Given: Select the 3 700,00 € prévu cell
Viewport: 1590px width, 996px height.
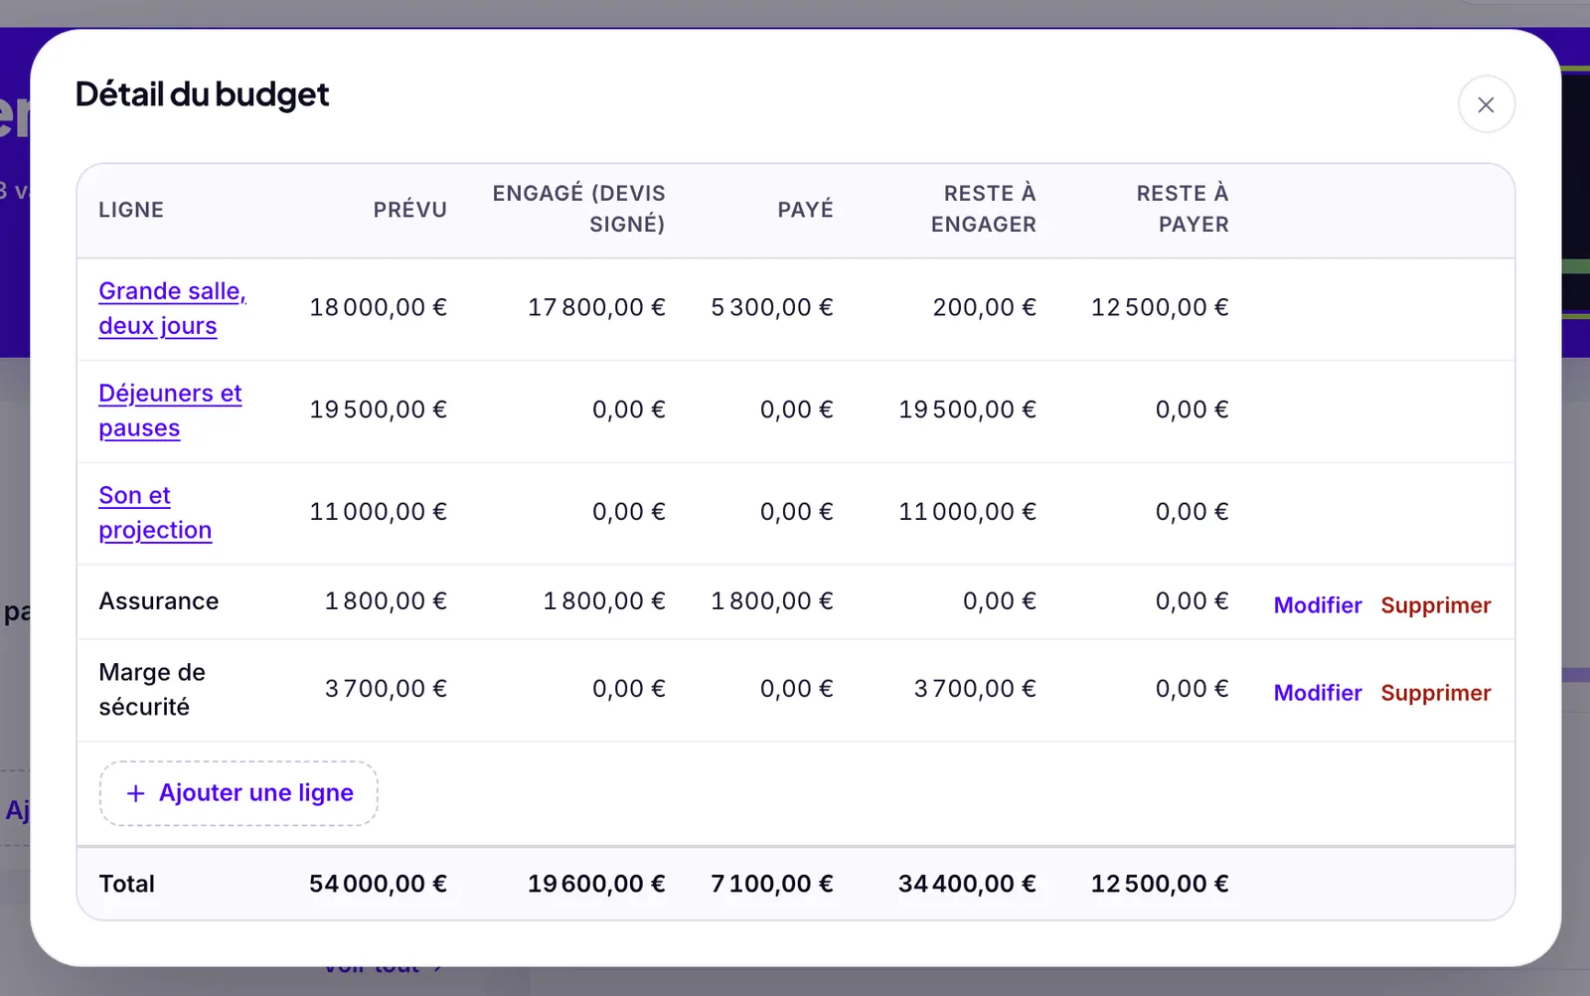Looking at the screenshot, I should click(x=386, y=689).
